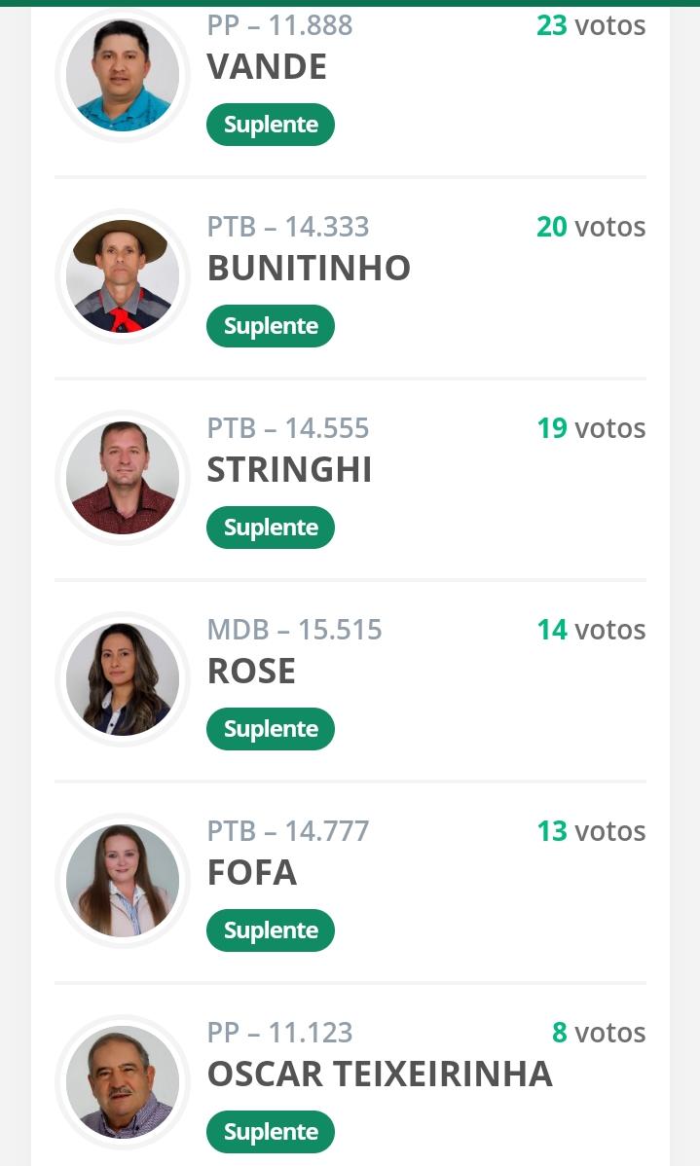Select the name OSCAR TEIXEIRINHA
The image size is (700, 1166).
(x=380, y=1075)
